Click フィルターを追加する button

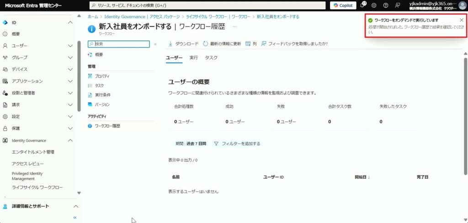tap(237, 143)
